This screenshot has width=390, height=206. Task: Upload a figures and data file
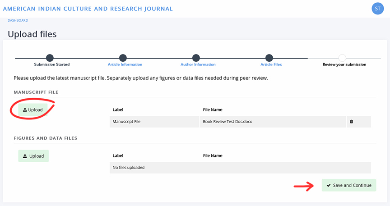[33, 156]
